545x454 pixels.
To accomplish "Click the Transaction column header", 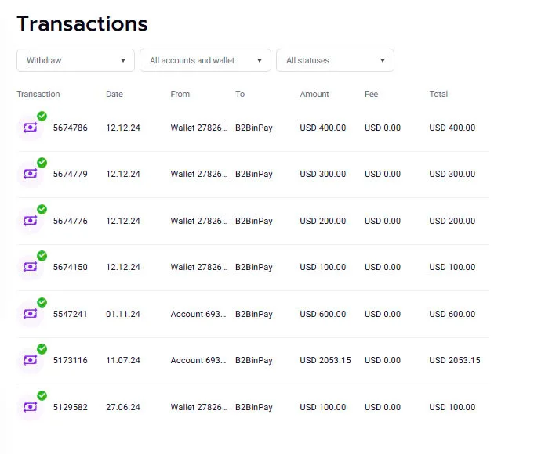I will pos(38,94).
